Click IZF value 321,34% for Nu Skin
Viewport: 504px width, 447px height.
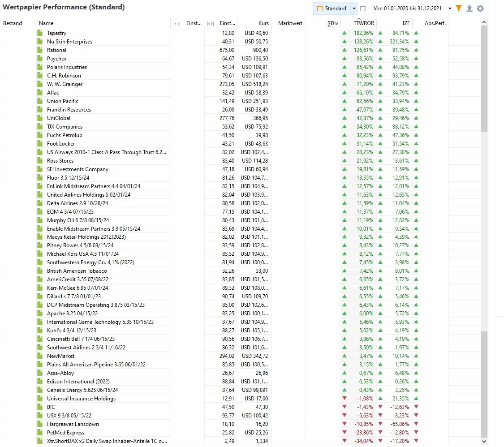click(x=399, y=42)
